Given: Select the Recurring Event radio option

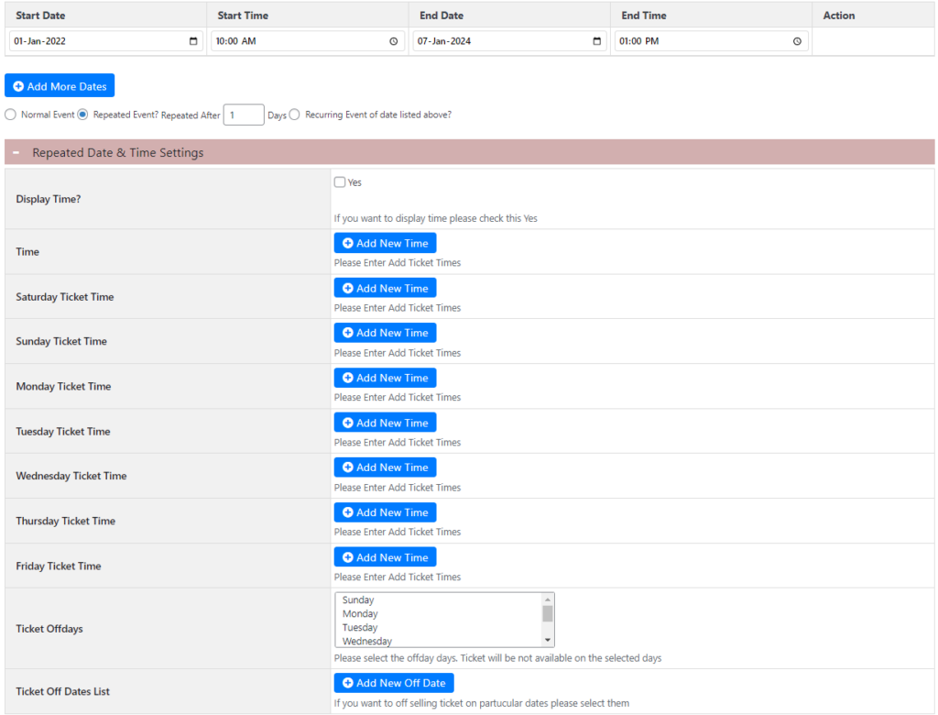Looking at the screenshot, I should tap(294, 115).
